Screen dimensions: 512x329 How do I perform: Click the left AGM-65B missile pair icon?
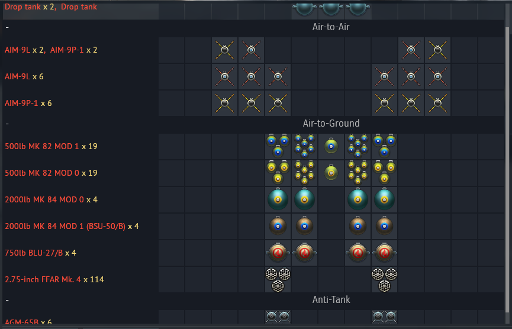pyautogui.click(x=278, y=317)
